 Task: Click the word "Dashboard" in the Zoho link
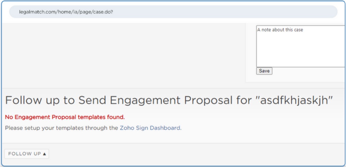[165, 128]
